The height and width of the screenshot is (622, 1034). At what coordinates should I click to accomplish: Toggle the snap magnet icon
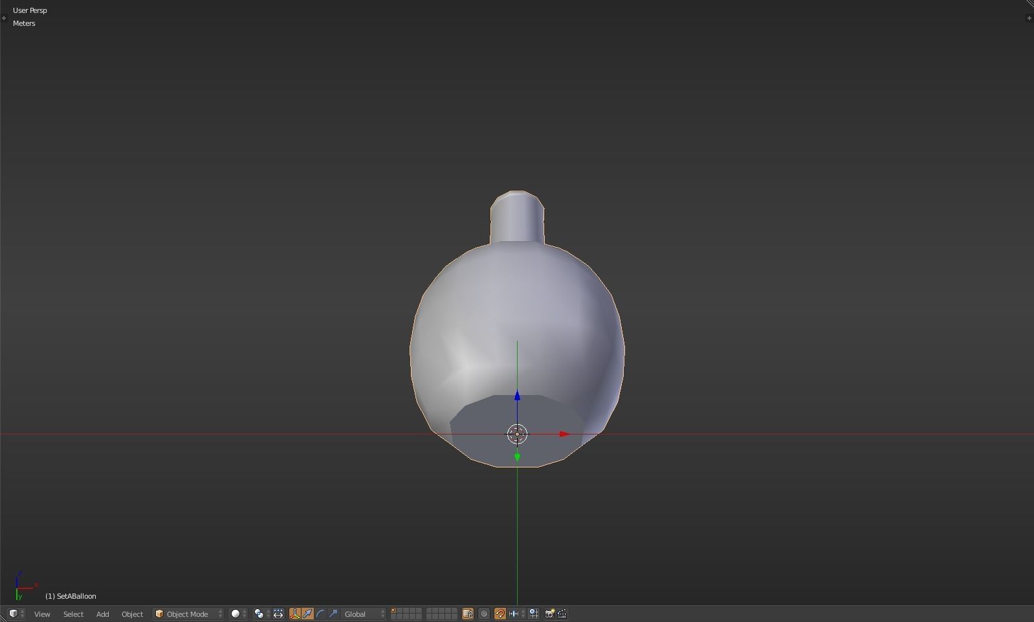tap(500, 614)
